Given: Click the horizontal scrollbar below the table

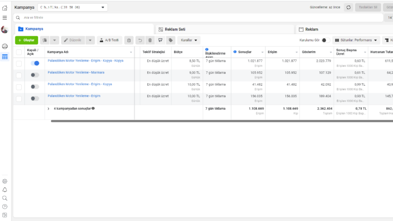Looking at the screenshot, I should point(222,121).
